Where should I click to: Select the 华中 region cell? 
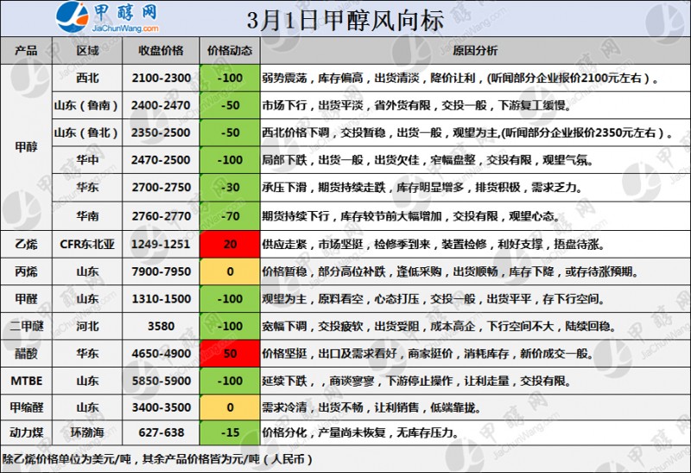87,160
